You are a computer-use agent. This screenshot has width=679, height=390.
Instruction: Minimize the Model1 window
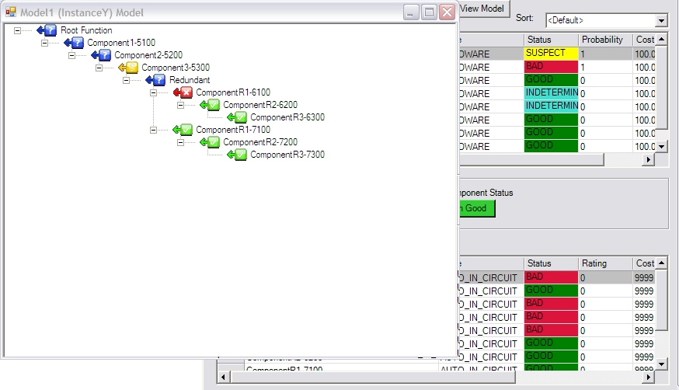click(x=411, y=12)
